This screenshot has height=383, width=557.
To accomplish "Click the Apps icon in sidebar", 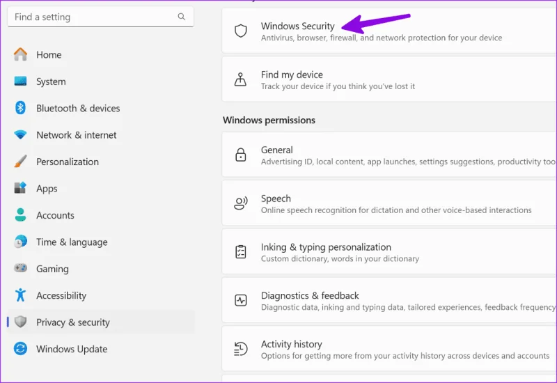I will click(20, 188).
